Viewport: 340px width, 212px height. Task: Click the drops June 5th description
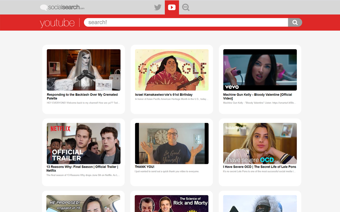(x=83, y=175)
